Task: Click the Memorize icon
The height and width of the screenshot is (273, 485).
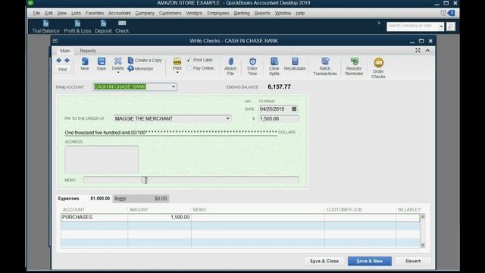Action: (x=130, y=68)
